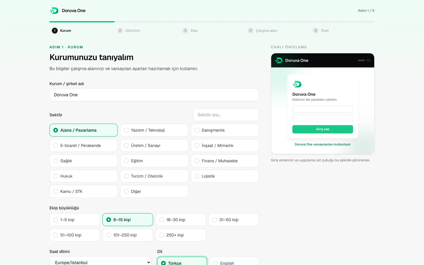The width and height of the screenshot is (424, 265).
Task: Select the 6–15 kişi team size
Action: [x=128, y=220]
